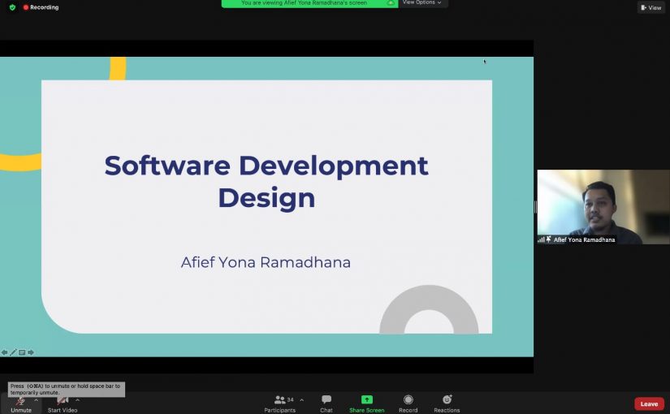Go to next slide arrow
670x414 pixels.
tap(31, 352)
